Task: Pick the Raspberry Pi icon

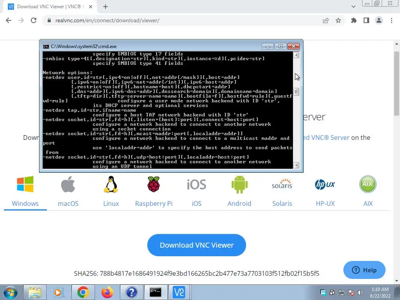Action: coord(154,184)
